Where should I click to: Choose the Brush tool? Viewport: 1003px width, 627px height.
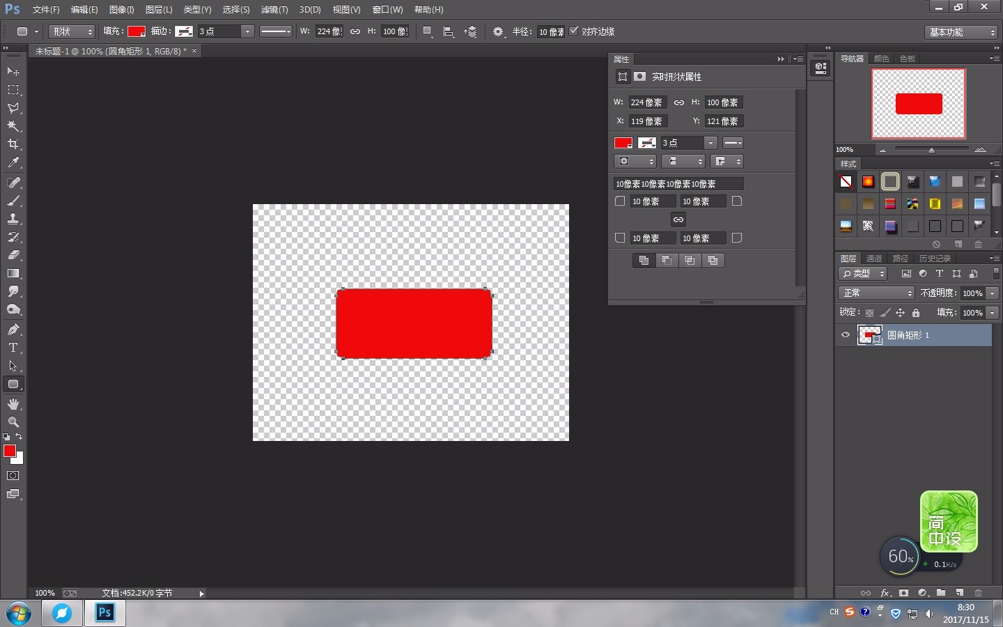(x=13, y=201)
